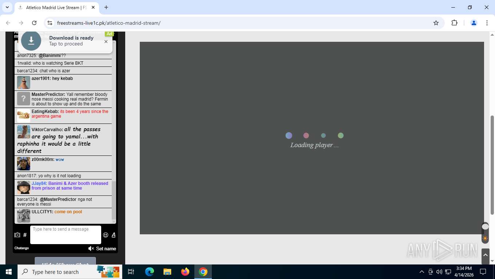This screenshot has width=495, height=279.
Task: Click the username azer1901
Action: click(41, 78)
